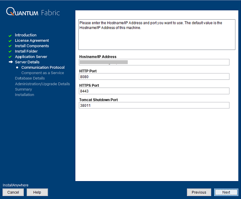This screenshot has height=199, width=241.
Task: Go back with the Previous button
Action: 199,192
